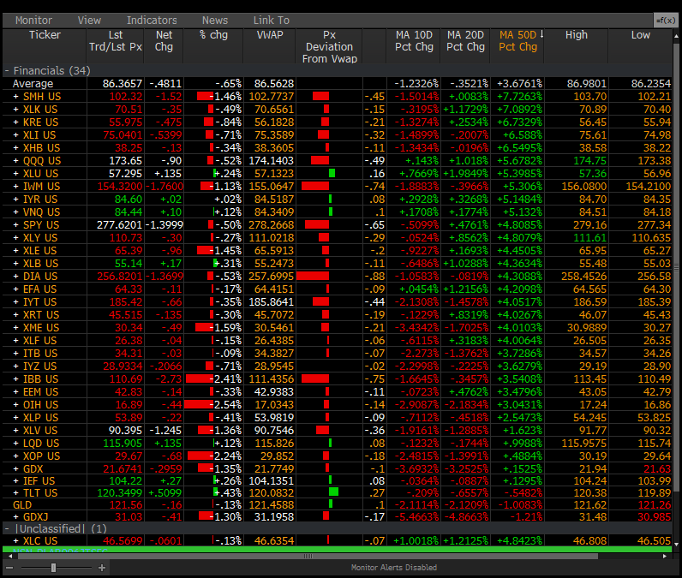
Task: Click horizontal scrollbar left arrow
Action: [10, 557]
